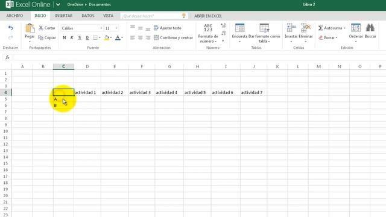
Task: Click Combinar y centrar button
Action: pyautogui.click(x=173, y=37)
